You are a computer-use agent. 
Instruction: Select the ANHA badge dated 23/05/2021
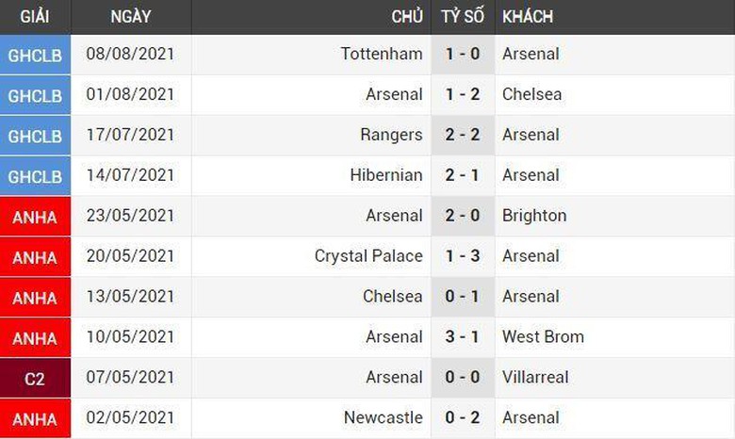coord(35,216)
